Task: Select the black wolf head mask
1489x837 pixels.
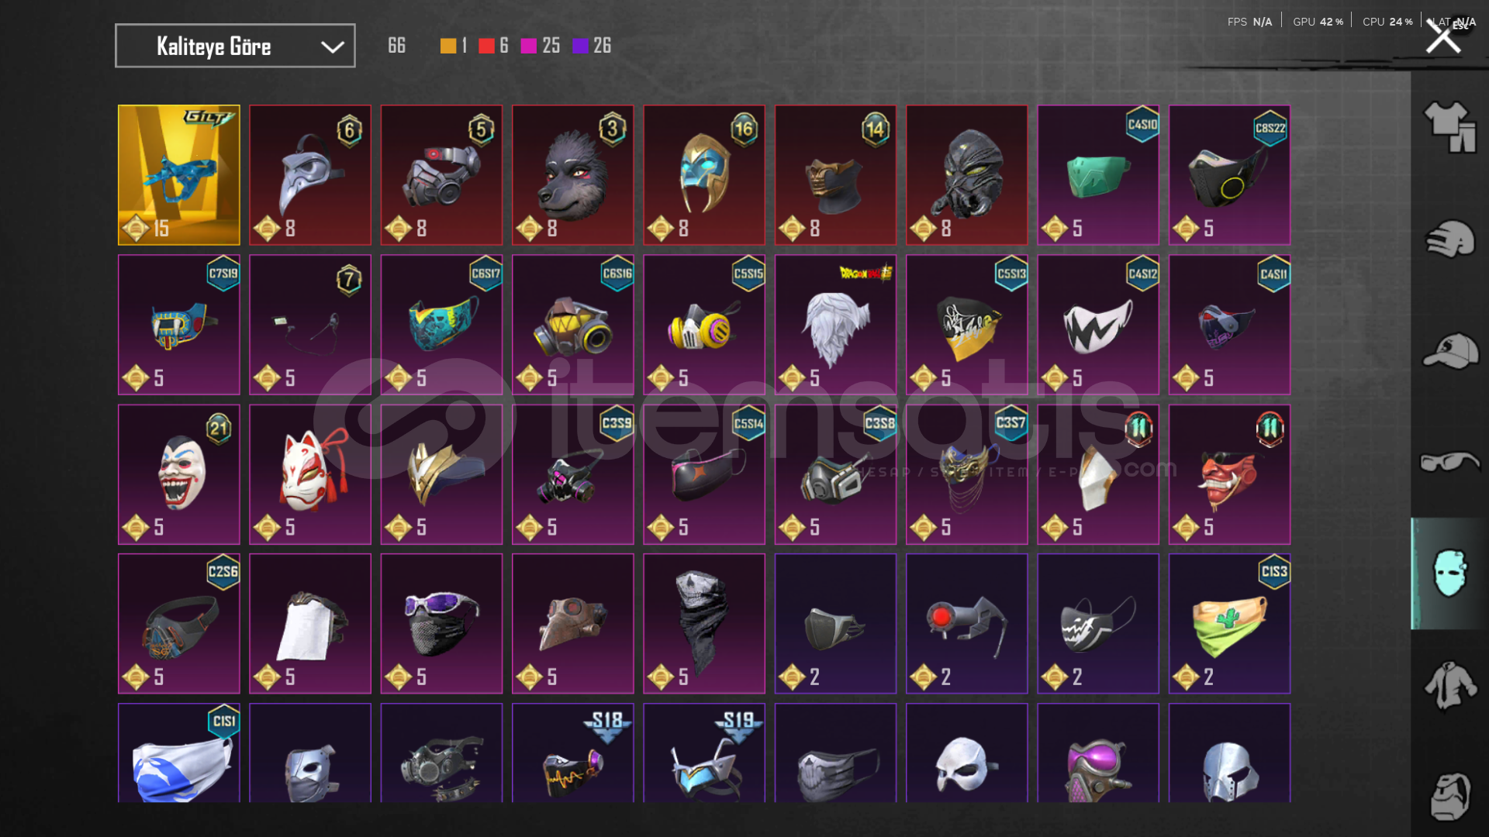Action: pyautogui.click(x=573, y=175)
